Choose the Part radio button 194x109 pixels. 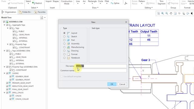pyautogui.click(x=64, y=40)
